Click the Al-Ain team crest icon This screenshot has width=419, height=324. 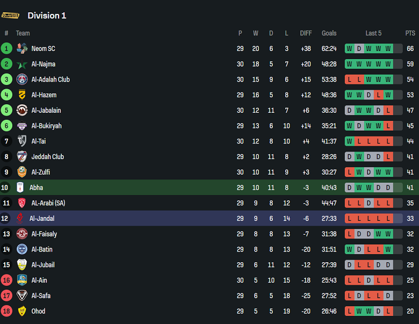(22, 280)
